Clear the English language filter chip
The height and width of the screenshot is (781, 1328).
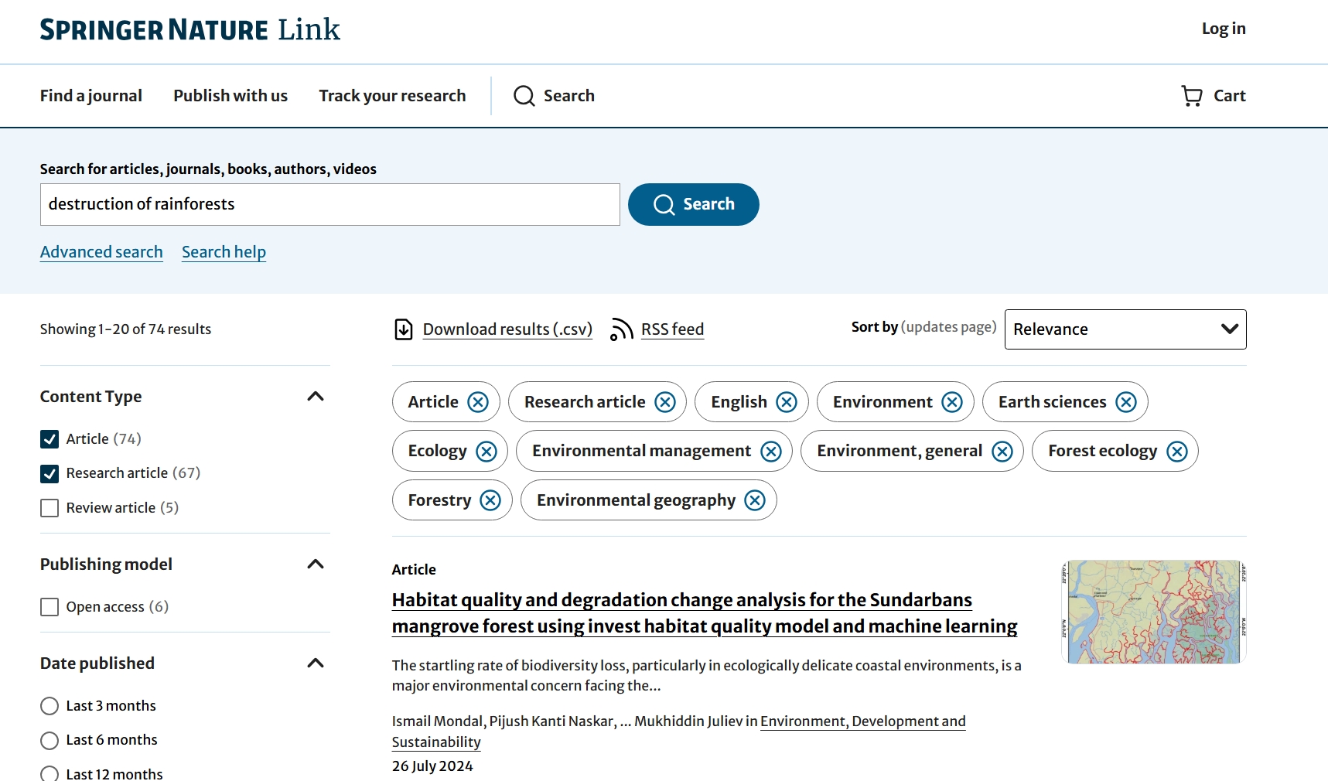(786, 402)
